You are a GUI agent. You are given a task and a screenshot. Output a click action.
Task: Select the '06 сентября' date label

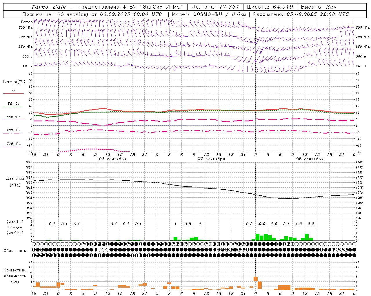point(112,159)
